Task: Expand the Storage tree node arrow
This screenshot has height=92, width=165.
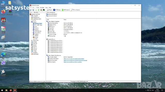Action: click(x=30, y=42)
